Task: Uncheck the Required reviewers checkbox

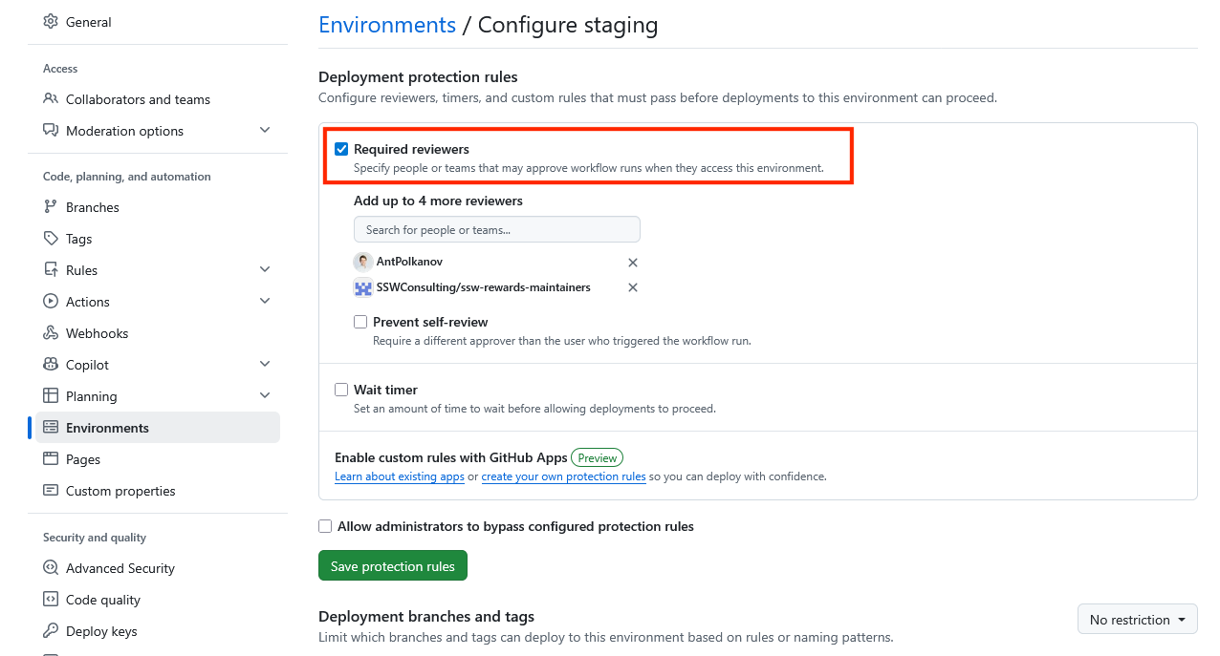Action: pyautogui.click(x=341, y=149)
